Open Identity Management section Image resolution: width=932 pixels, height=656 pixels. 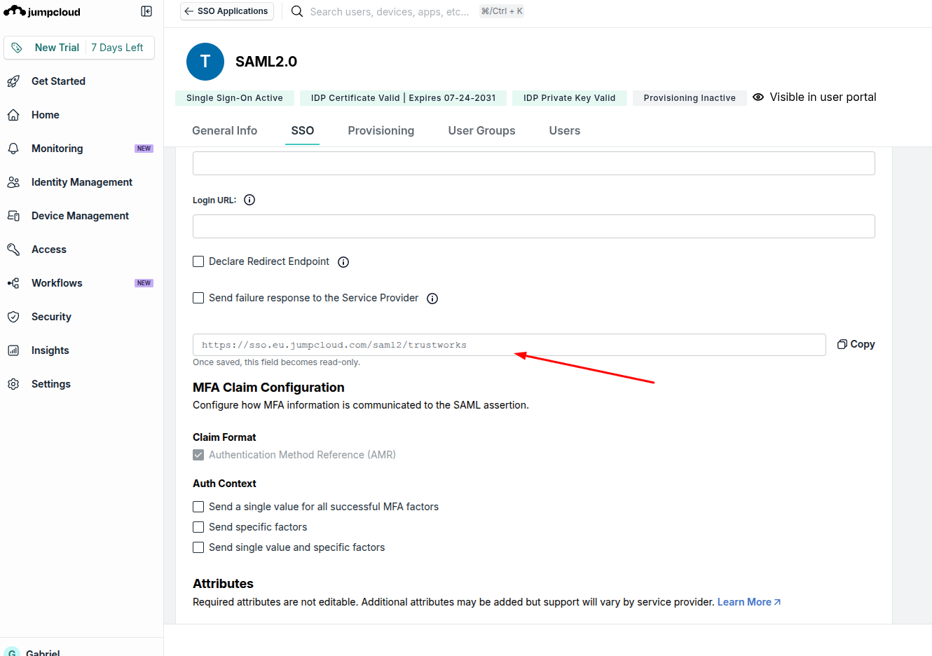81,182
